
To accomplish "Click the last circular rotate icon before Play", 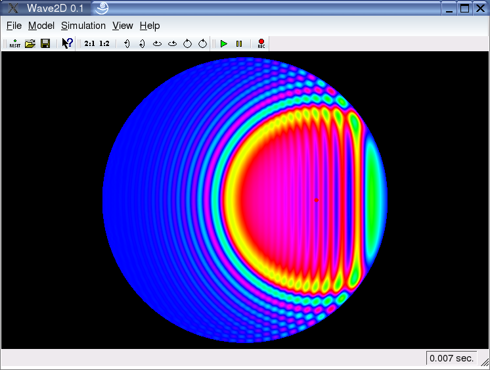I will click(202, 44).
